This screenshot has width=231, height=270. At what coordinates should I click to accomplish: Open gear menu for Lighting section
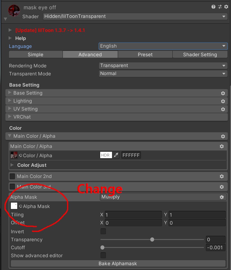pos(223,101)
